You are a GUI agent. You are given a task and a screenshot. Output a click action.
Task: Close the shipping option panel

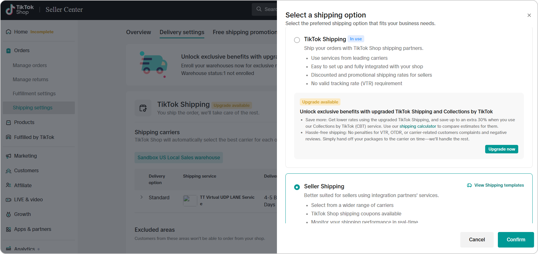click(529, 15)
